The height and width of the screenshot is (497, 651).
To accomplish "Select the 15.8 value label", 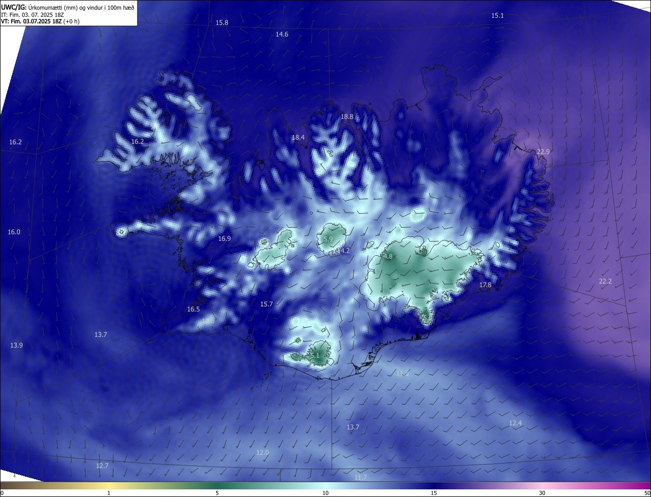I will (x=222, y=23).
